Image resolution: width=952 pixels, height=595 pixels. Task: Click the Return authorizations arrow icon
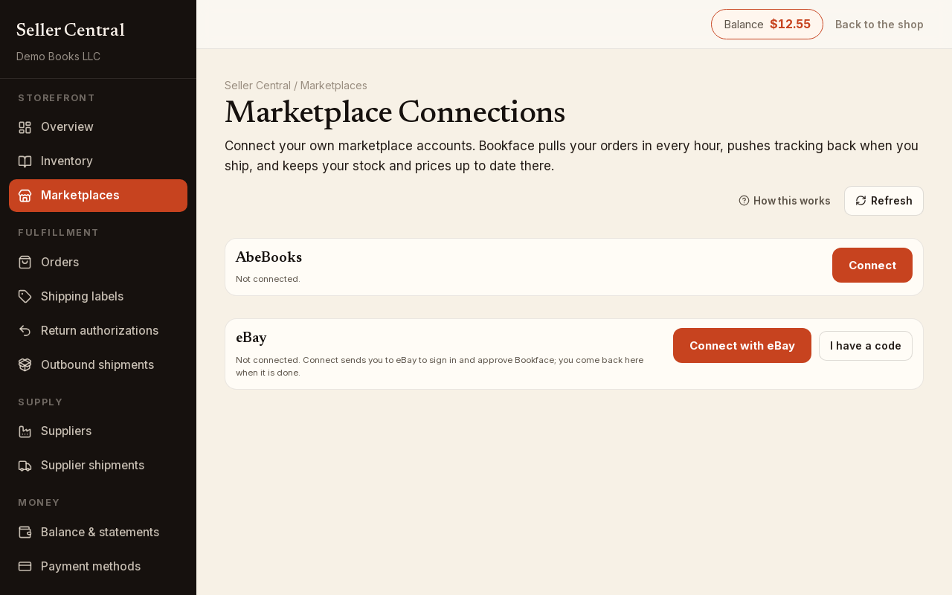point(25,331)
